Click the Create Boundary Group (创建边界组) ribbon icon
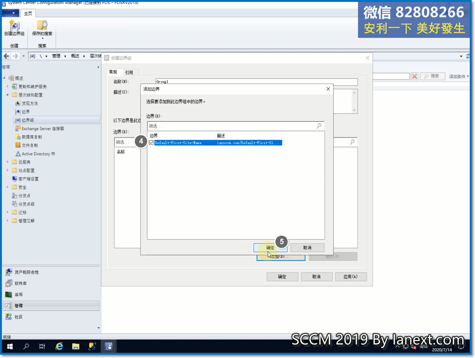 point(14,28)
